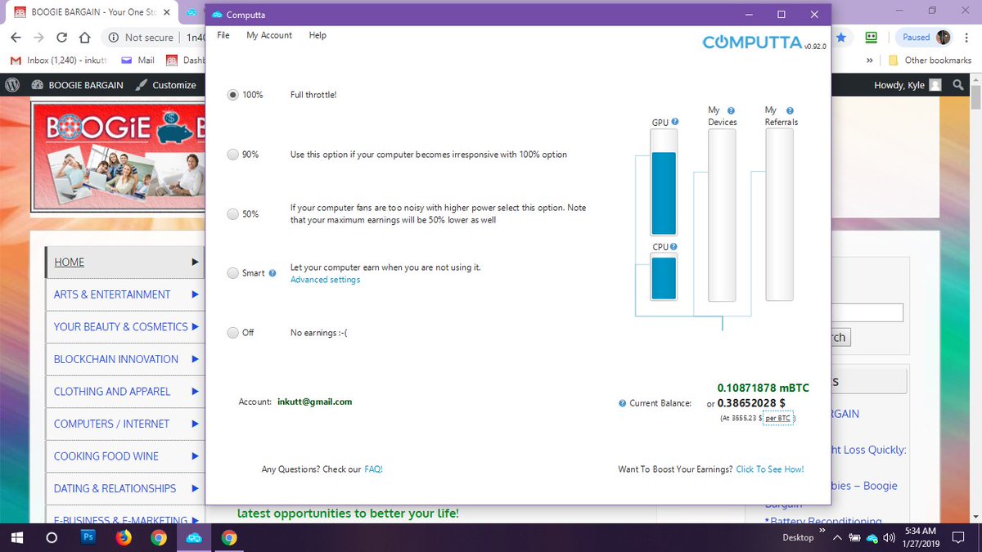Click the WordPress admin bar search icon
The height and width of the screenshot is (552, 982).
(x=959, y=84)
